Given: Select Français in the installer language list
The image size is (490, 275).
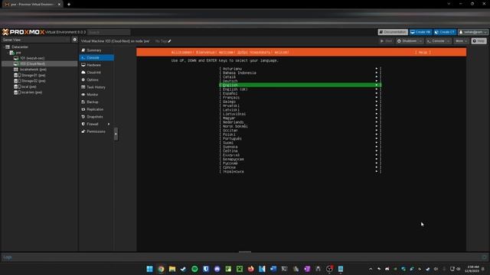Looking at the screenshot, I should pyautogui.click(x=300, y=98).
